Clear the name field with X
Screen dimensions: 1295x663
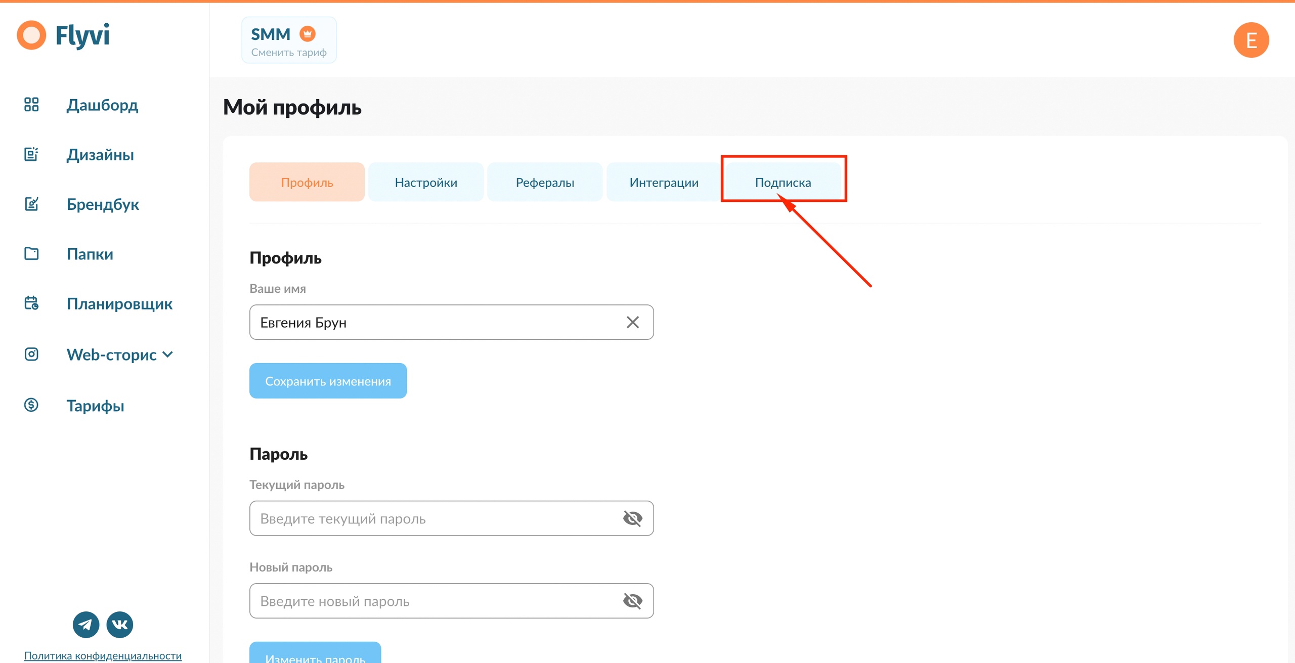[632, 322]
